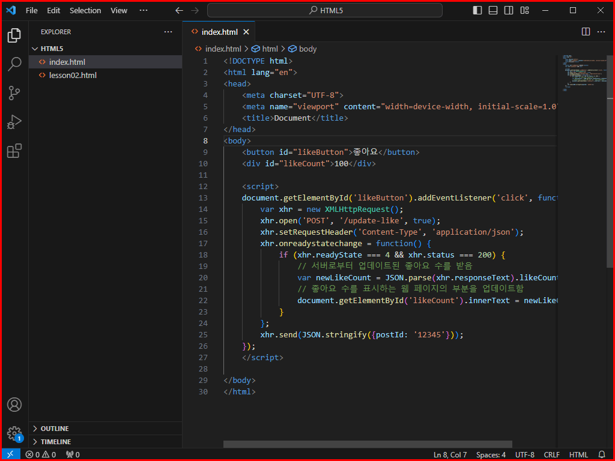Close the index.html editor tab
The image size is (615, 461).
[x=246, y=32]
